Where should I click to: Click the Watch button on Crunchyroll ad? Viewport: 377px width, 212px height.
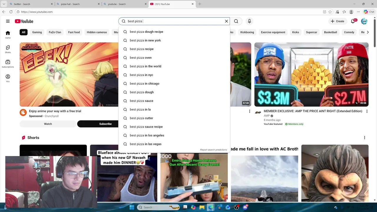[48, 124]
